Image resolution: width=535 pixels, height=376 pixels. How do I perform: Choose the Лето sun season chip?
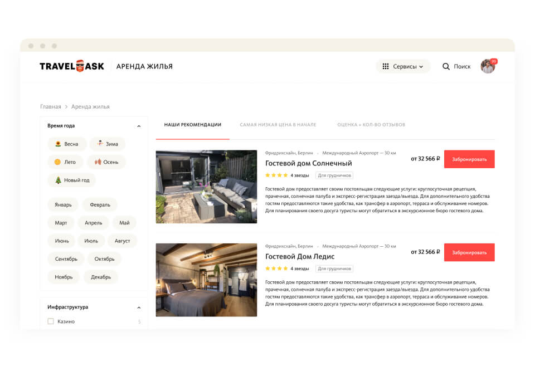[x=65, y=162]
